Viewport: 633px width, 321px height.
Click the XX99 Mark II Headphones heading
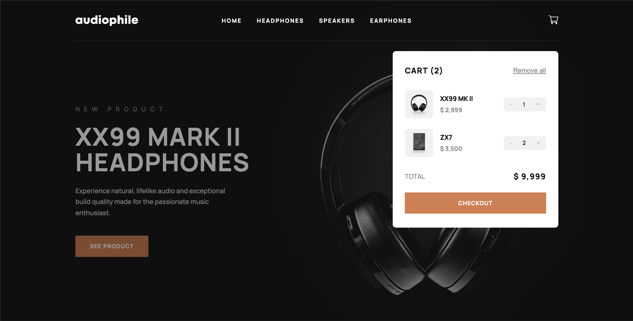click(162, 150)
